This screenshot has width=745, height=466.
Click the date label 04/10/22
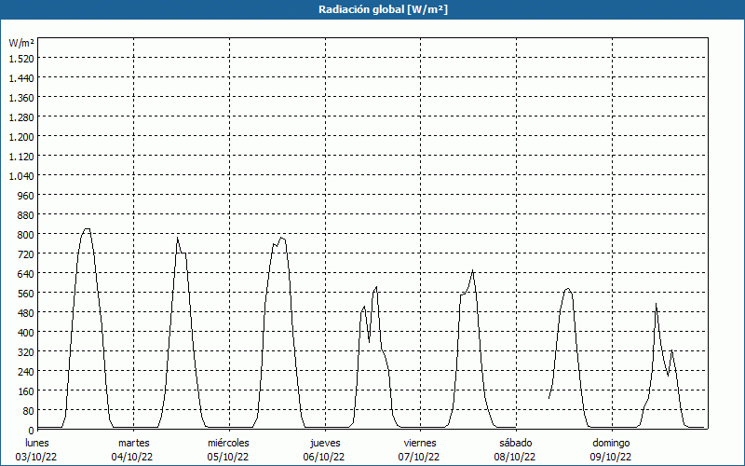[x=132, y=457]
